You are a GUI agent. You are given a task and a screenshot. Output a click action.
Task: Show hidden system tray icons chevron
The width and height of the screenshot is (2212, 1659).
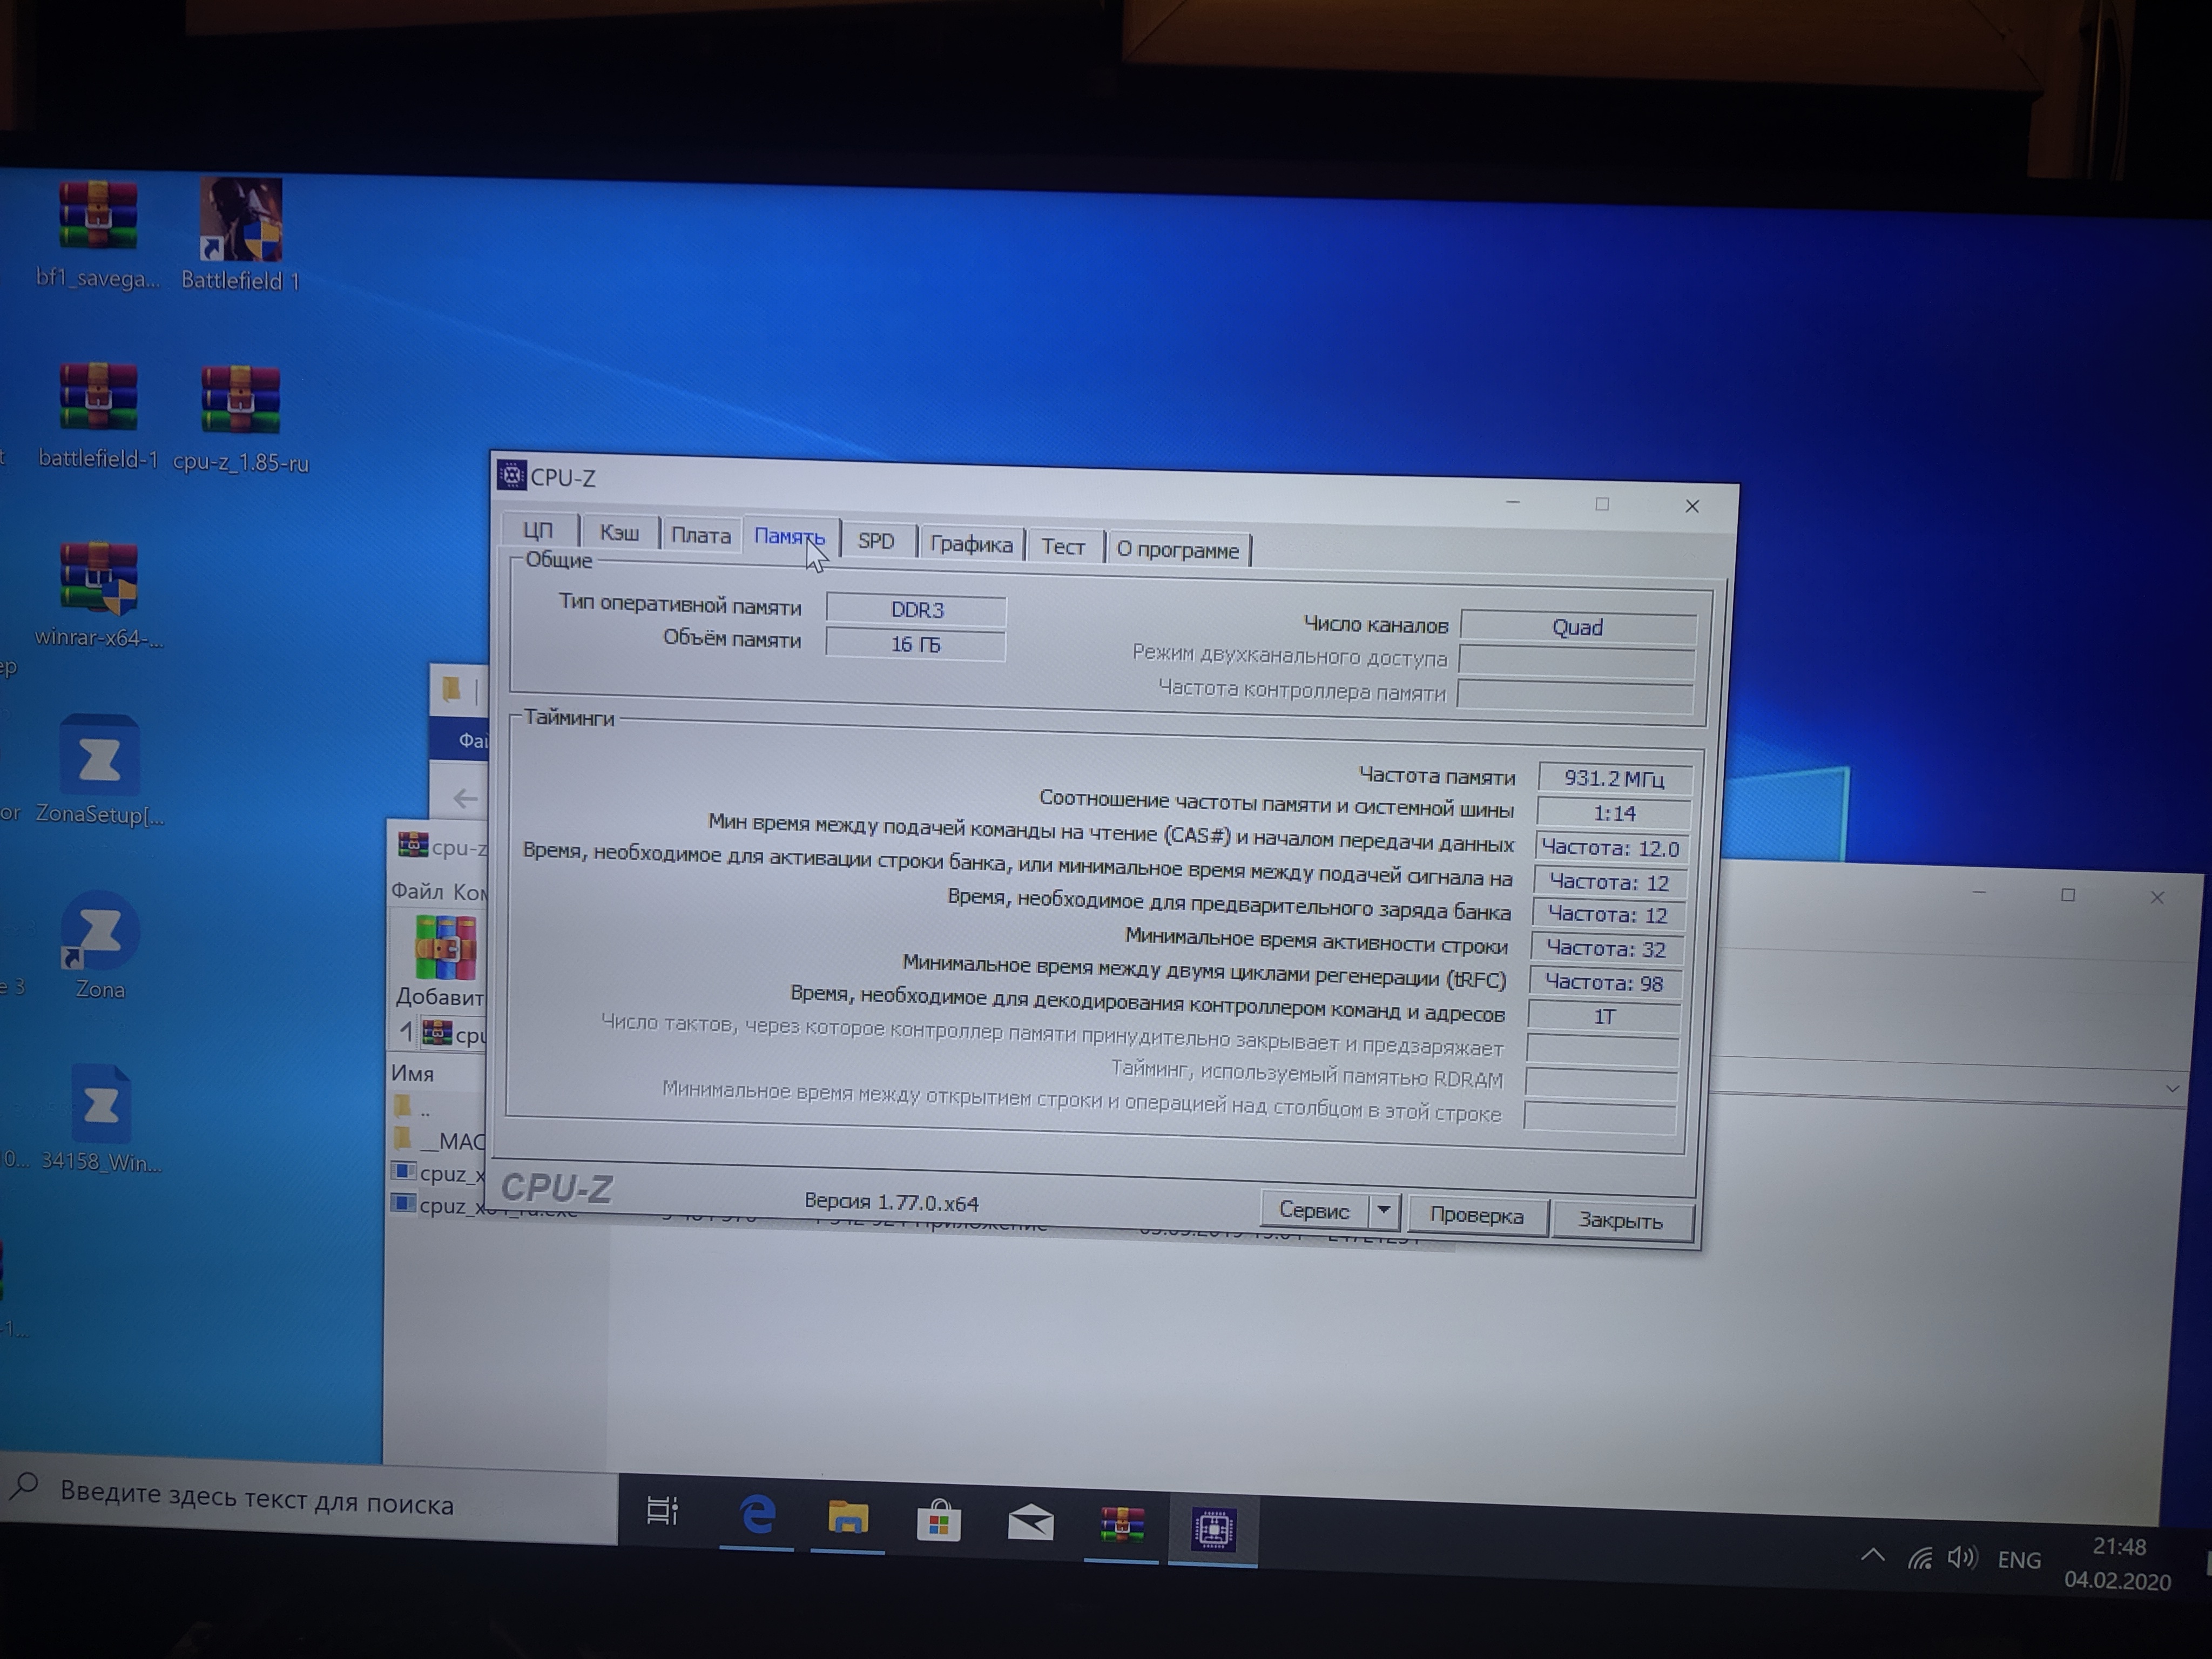click(1872, 1555)
